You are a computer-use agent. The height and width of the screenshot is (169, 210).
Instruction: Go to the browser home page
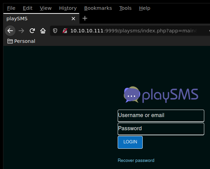coord(43,31)
